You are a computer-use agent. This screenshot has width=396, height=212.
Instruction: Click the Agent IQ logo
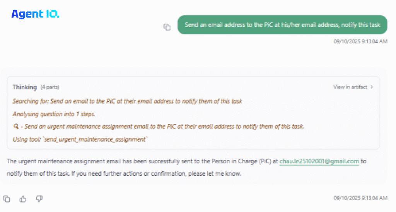pyautogui.click(x=35, y=14)
